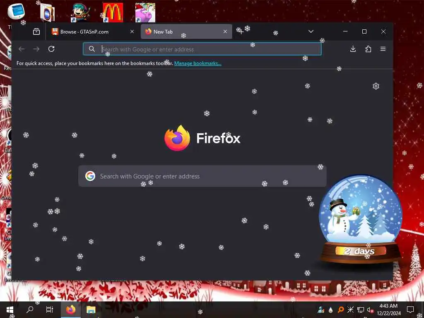
Task: Select the McDonald's desktop shortcut
Action: [x=113, y=12]
